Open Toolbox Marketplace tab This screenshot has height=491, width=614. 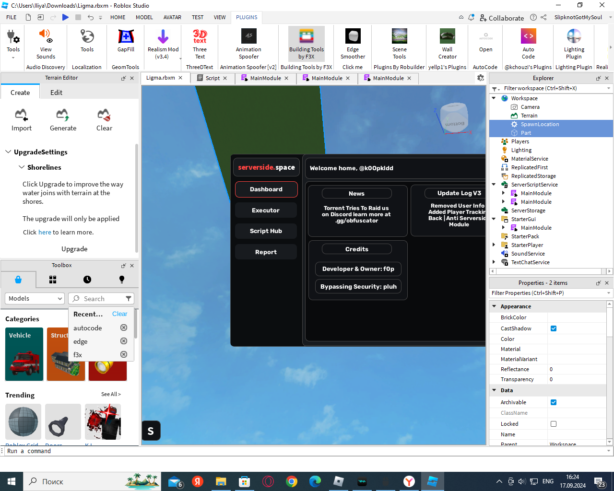point(18,280)
